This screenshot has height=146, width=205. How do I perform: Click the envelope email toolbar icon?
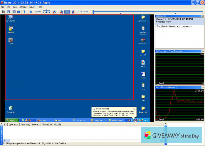pos(19,12)
